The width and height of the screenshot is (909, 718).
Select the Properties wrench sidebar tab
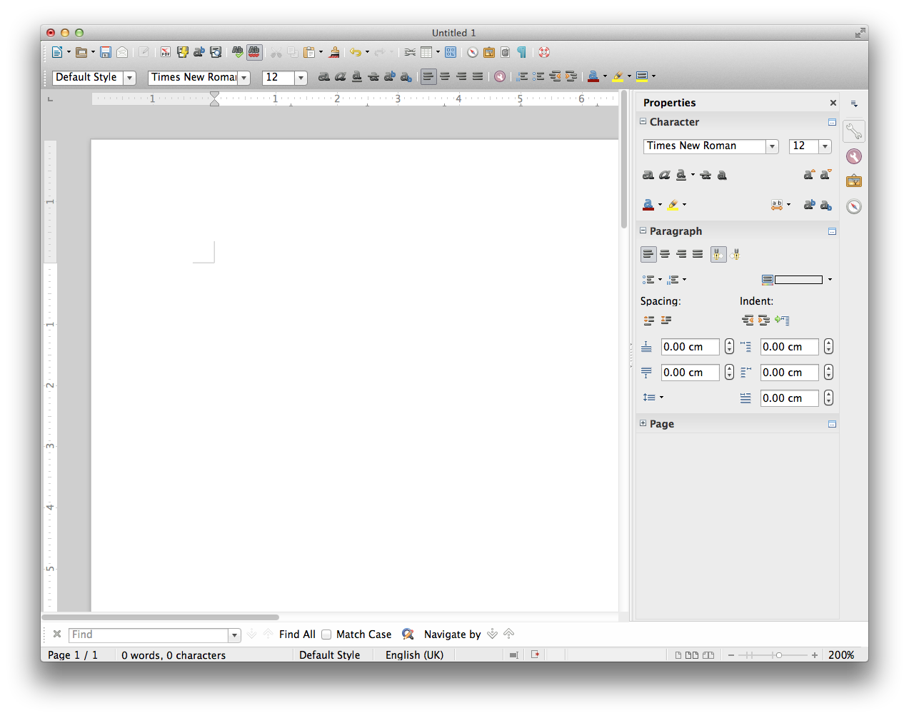point(854,131)
